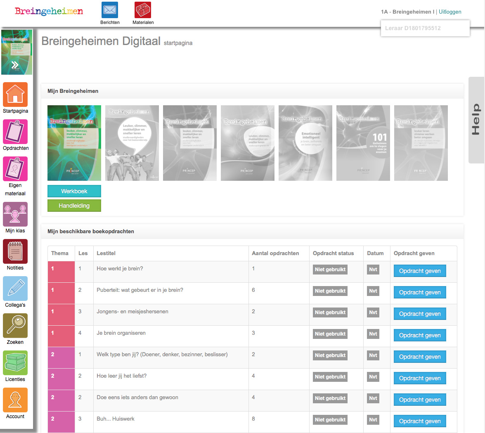The image size is (485, 433).
Task: Click lesson title 'Doe eens iets anders dan gewoon'
Action: 137,398
